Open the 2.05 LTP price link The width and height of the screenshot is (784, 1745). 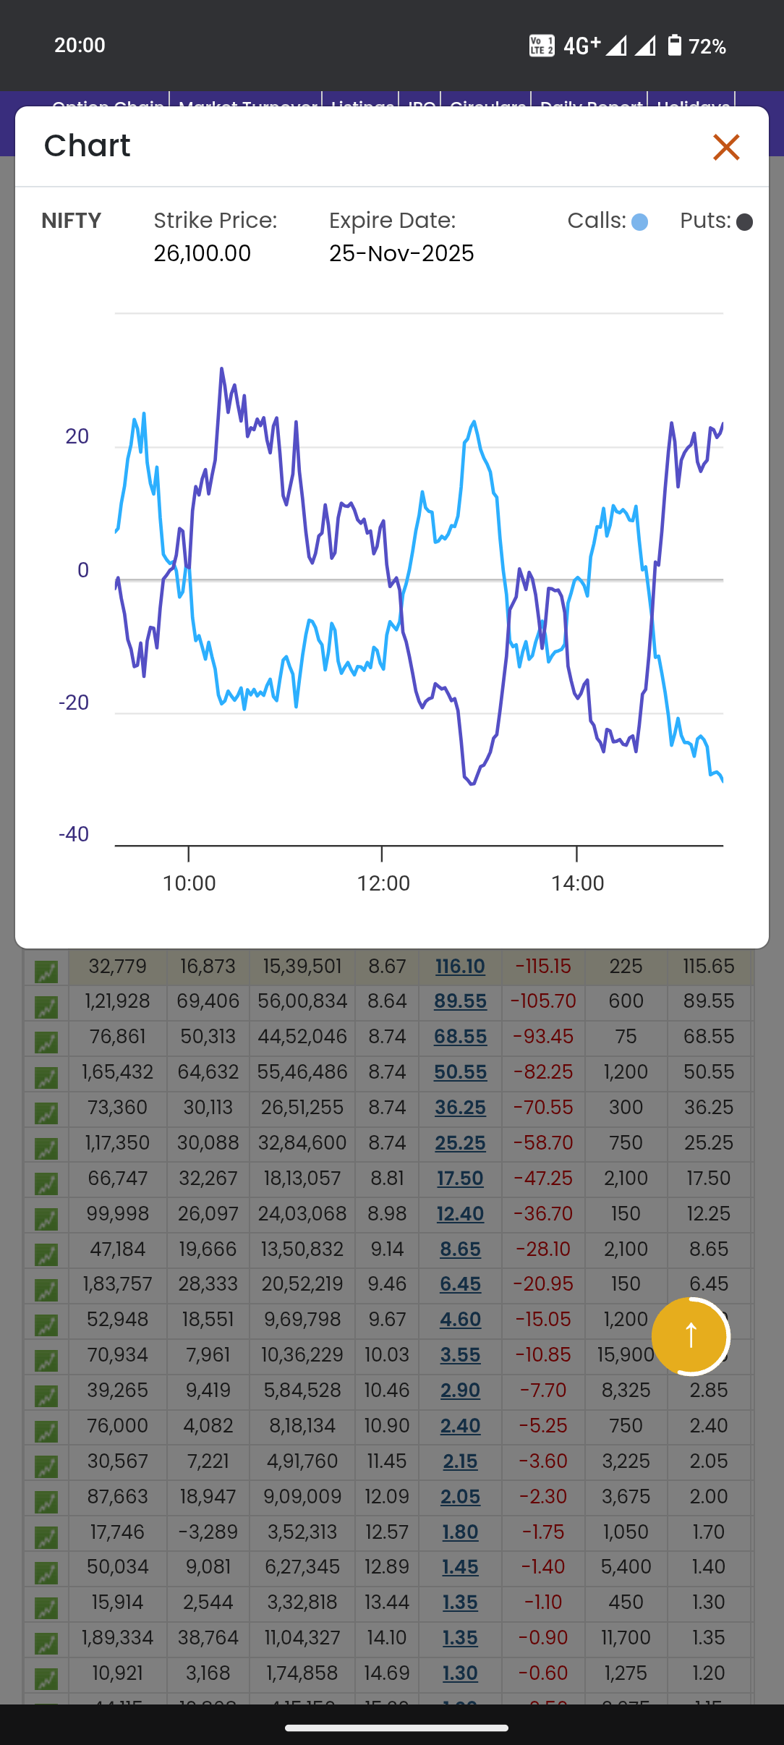460,1497
